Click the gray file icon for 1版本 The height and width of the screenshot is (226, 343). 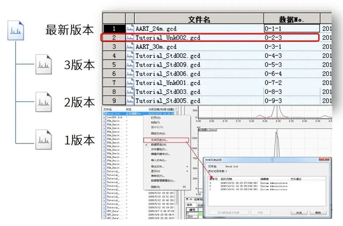[x=44, y=140]
